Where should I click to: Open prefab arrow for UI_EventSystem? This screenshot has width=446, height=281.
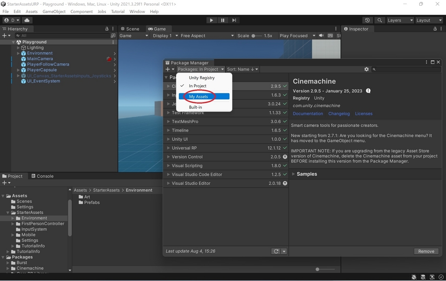115,81
